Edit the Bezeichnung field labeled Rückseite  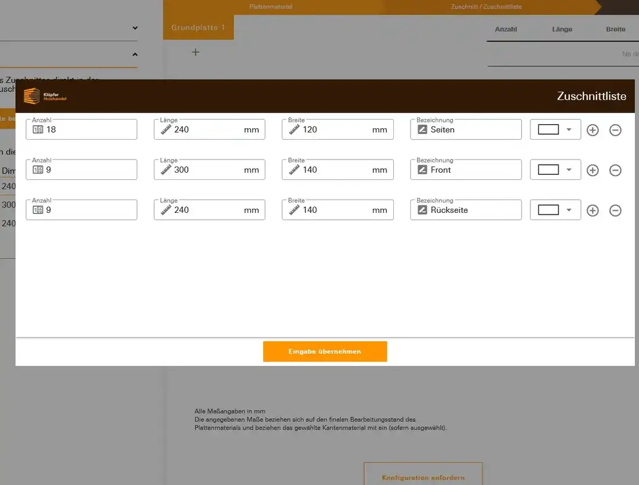(x=471, y=210)
